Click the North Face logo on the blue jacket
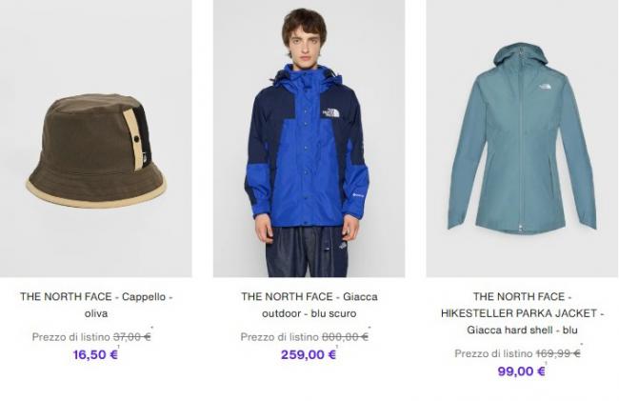This screenshot has width=619, height=401. click(330, 113)
